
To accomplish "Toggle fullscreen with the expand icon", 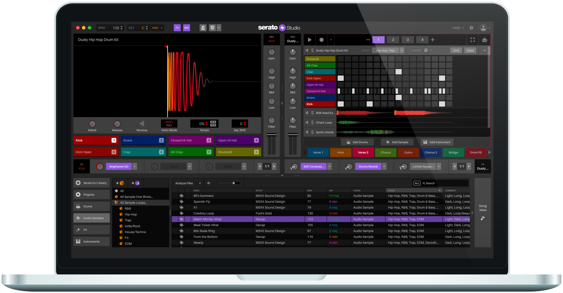I will [x=472, y=40].
